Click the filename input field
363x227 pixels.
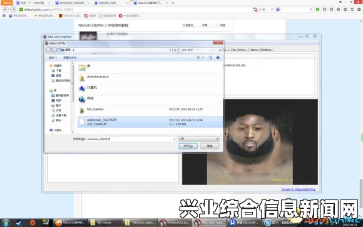[130, 139]
